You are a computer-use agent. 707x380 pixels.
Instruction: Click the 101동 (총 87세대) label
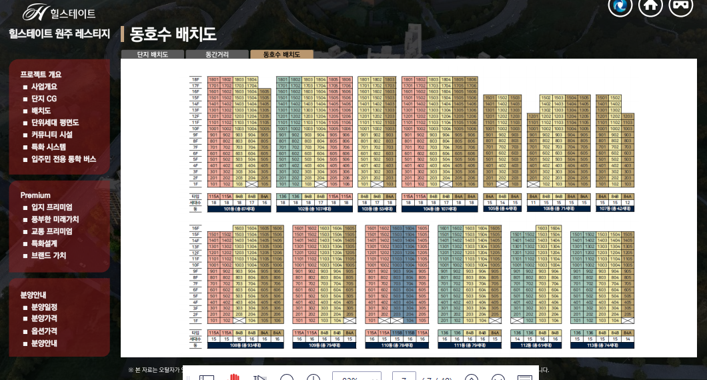239,209
